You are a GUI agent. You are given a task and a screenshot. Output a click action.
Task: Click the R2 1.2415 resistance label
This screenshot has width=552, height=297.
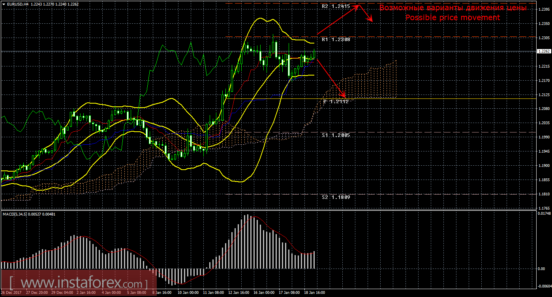[336, 6]
